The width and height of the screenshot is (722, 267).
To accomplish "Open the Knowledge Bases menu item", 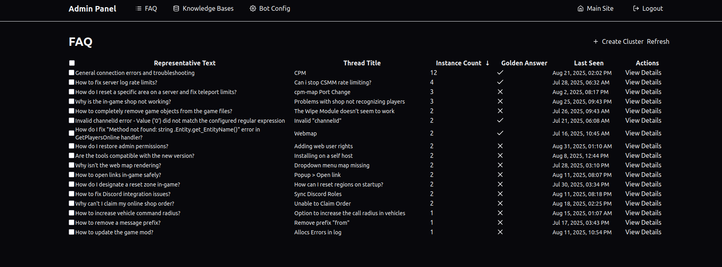I will [208, 8].
